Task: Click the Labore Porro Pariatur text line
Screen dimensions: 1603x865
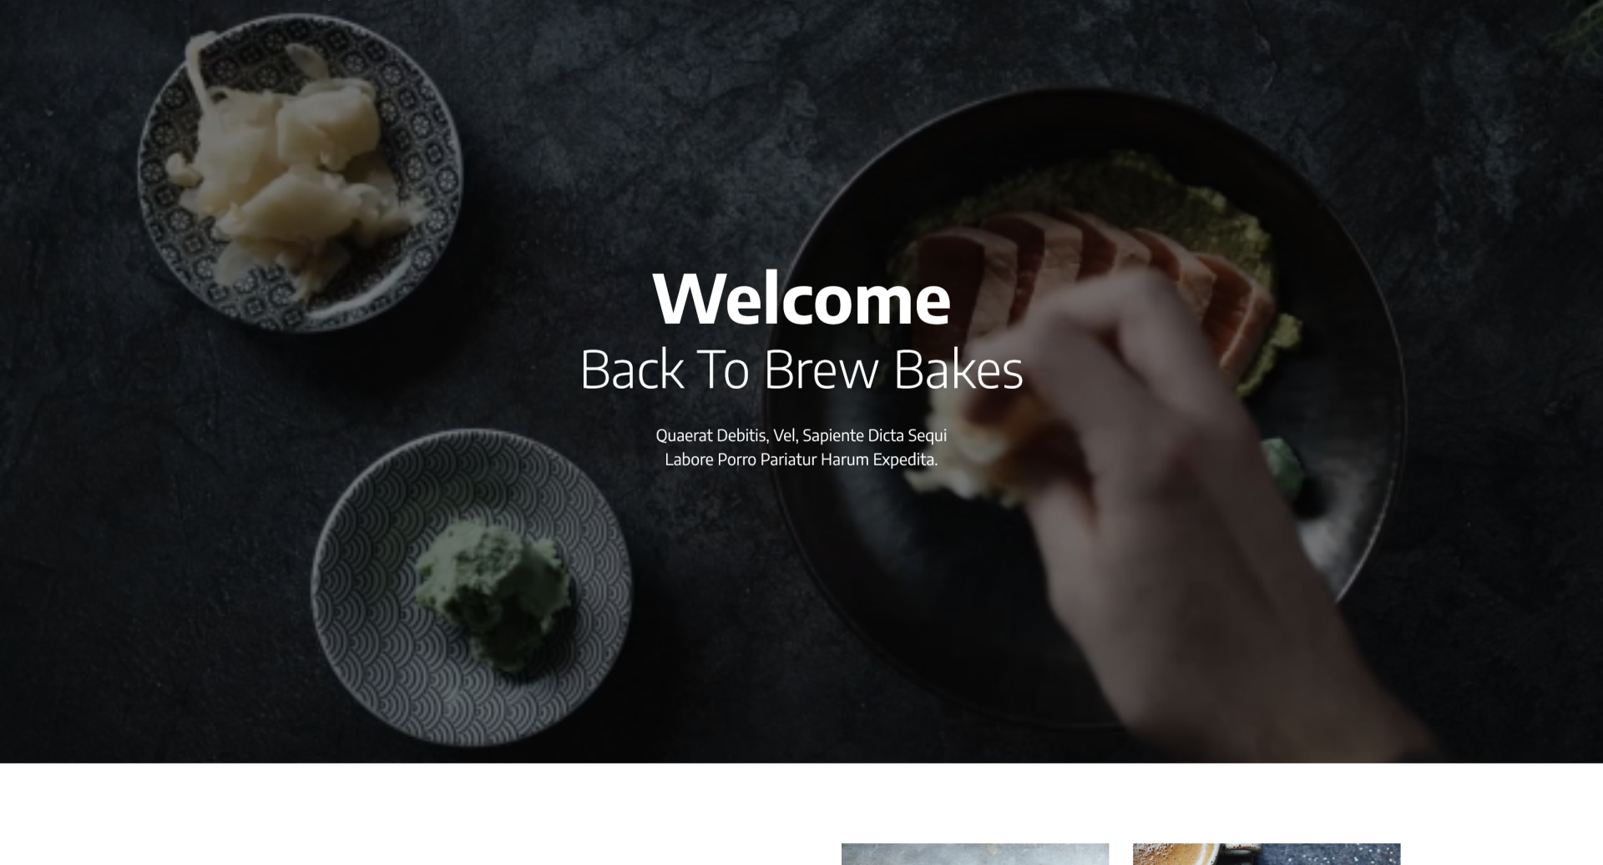Action: pyautogui.click(x=801, y=460)
